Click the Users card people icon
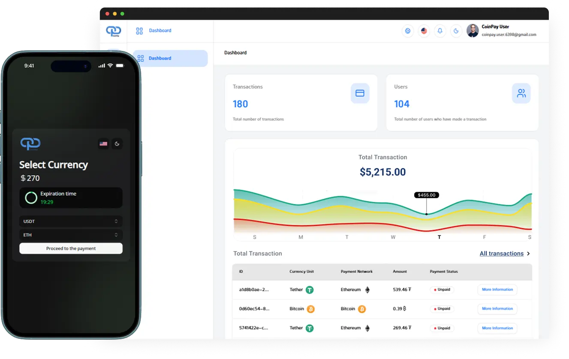 point(521,93)
